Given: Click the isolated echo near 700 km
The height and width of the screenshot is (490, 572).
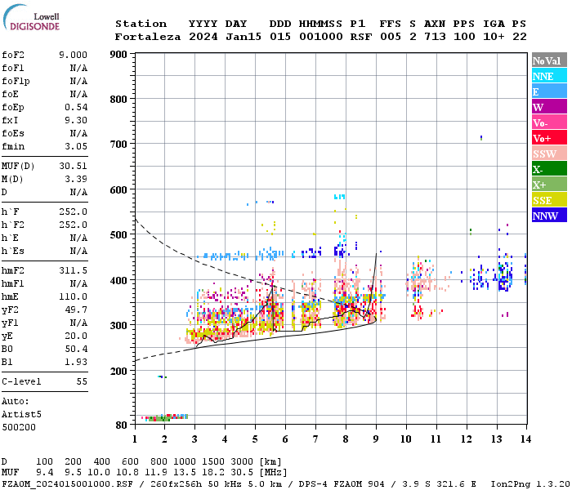Looking at the screenshot, I should point(481,137).
